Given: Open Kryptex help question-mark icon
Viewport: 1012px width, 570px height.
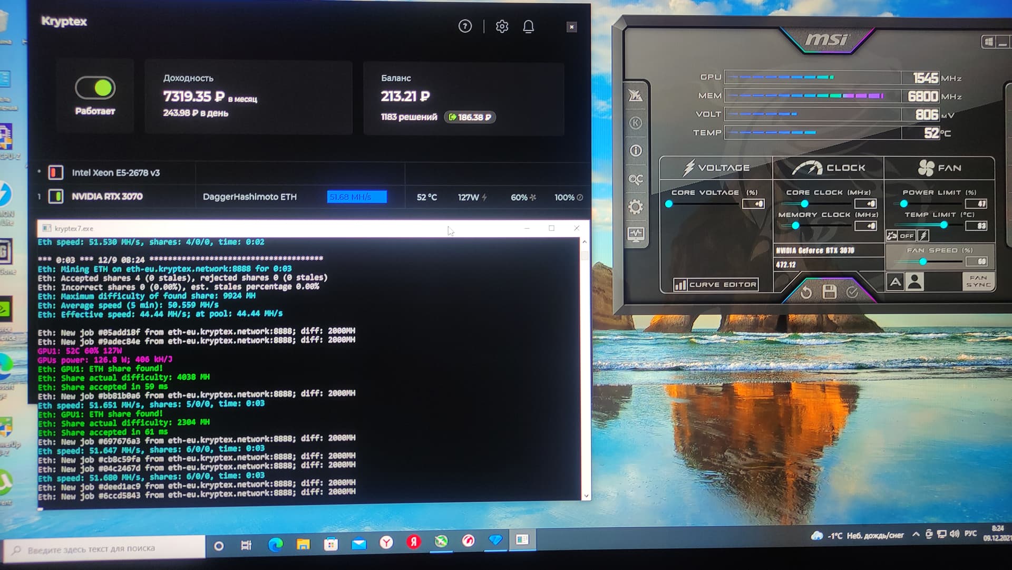Looking at the screenshot, I should point(465,26).
